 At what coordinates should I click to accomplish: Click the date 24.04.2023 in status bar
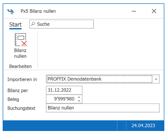[143, 126]
